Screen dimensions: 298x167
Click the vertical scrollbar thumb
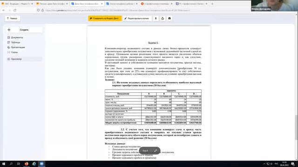296,127
